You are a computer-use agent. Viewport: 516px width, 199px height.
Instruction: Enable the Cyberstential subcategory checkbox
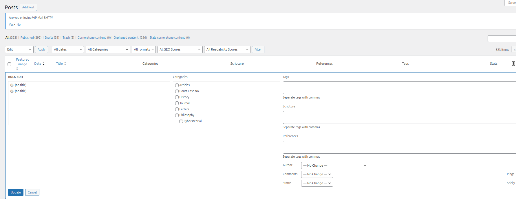click(181, 121)
